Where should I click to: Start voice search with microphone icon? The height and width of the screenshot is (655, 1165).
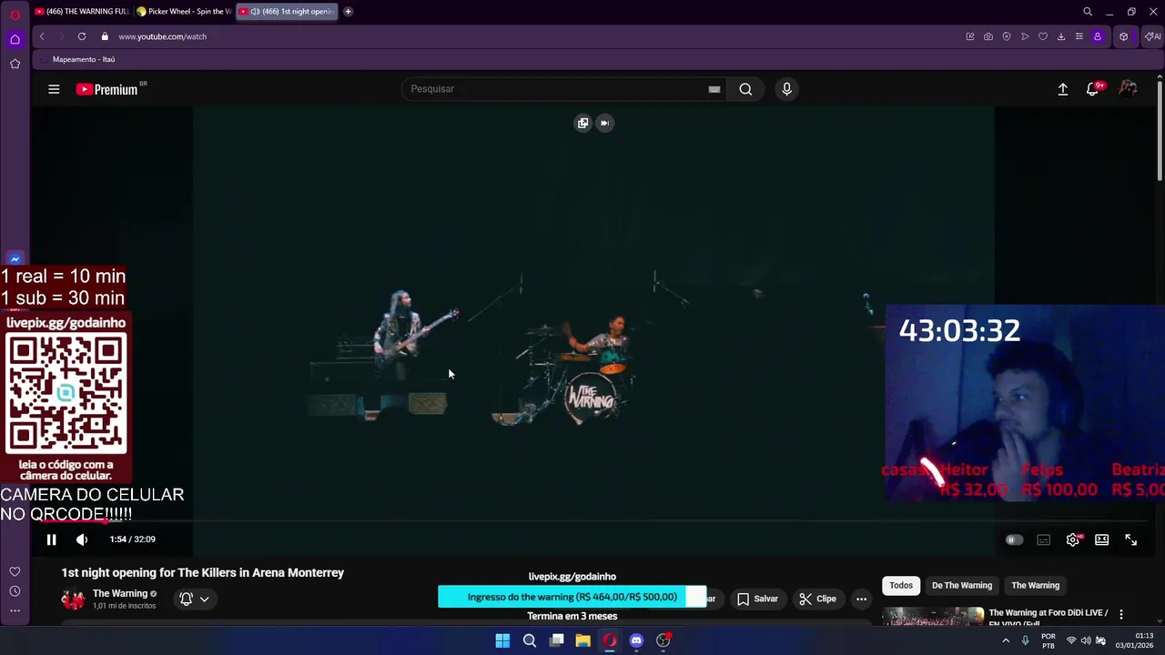click(x=786, y=89)
